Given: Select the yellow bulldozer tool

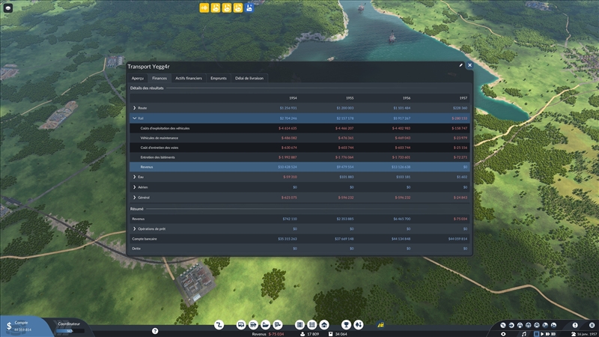Looking at the screenshot, I should pyautogui.click(x=380, y=325).
